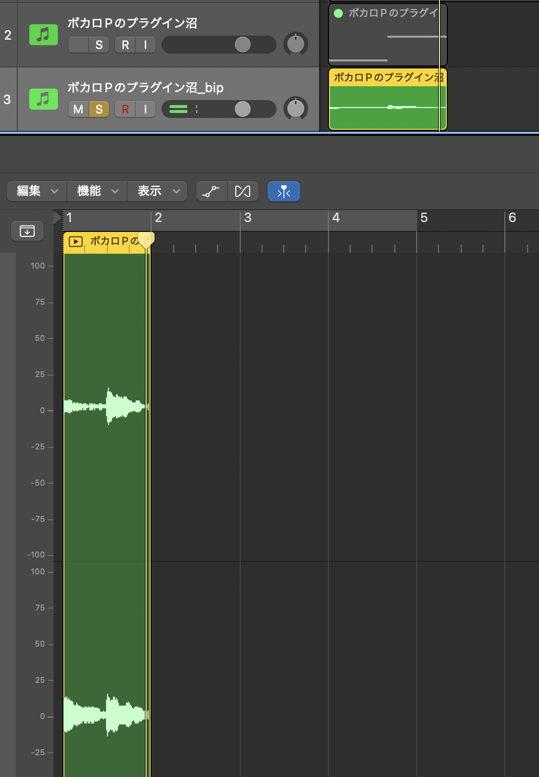
Task: Click the track 2 name ボカロPのプラグイン沼
Action: pos(132,23)
